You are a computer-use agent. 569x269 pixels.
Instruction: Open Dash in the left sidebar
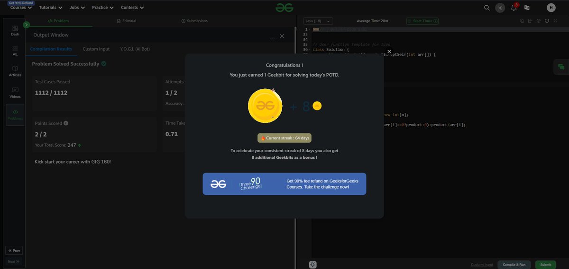[15, 31]
